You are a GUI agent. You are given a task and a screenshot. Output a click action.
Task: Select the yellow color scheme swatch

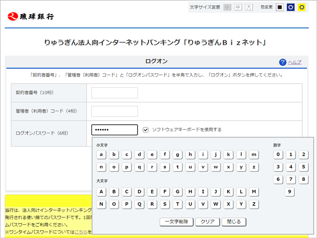301,7
